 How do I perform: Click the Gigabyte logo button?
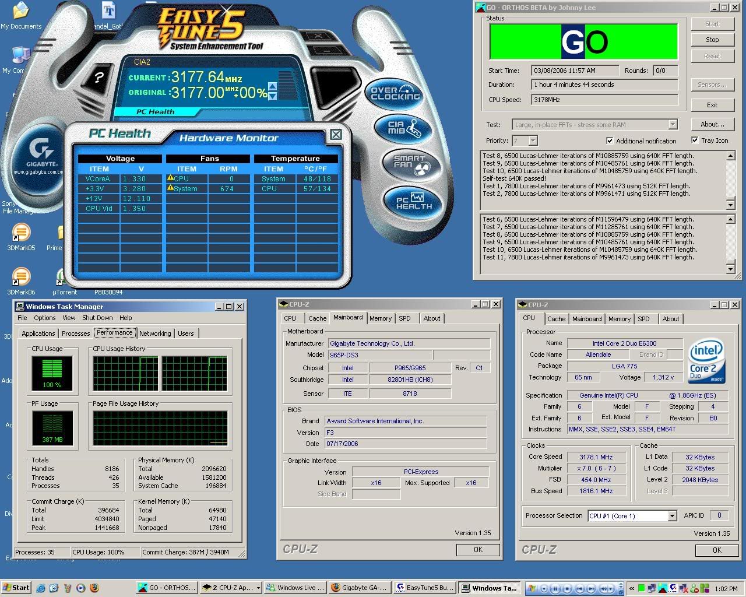click(x=41, y=156)
